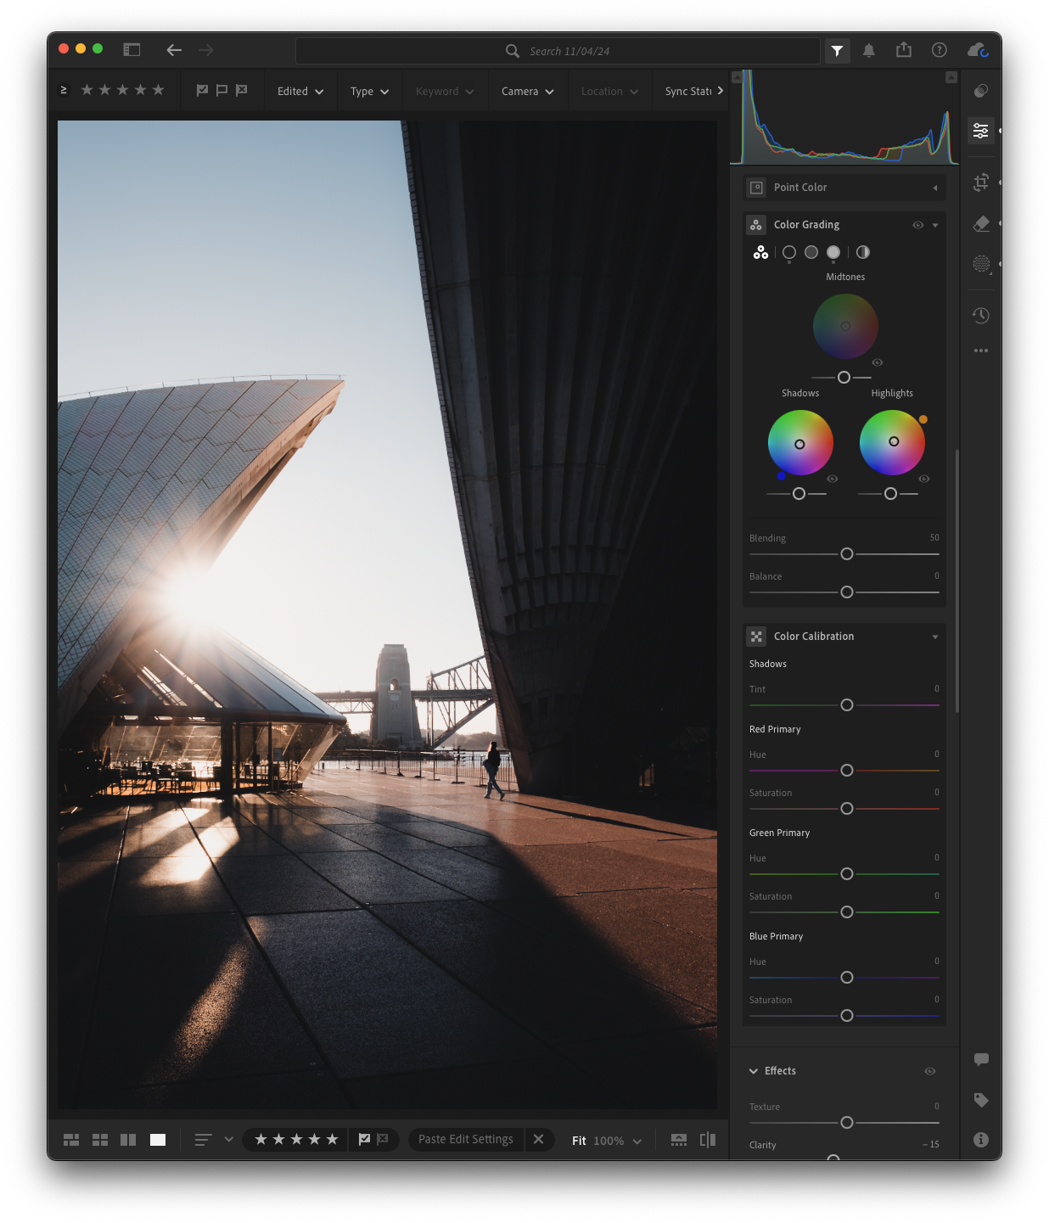
Task: Collapse the Effects section chevron
Action: point(754,1071)
